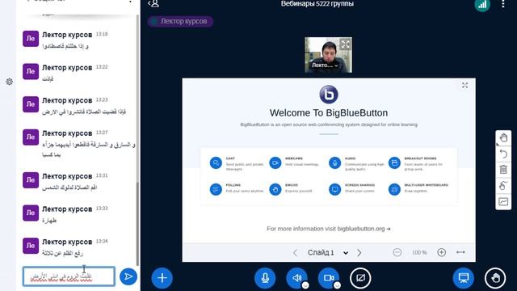This screenshot has height=291, width=517.
Task: Click the screen share button
Action: pyautogui.click(x=360, y=278)
